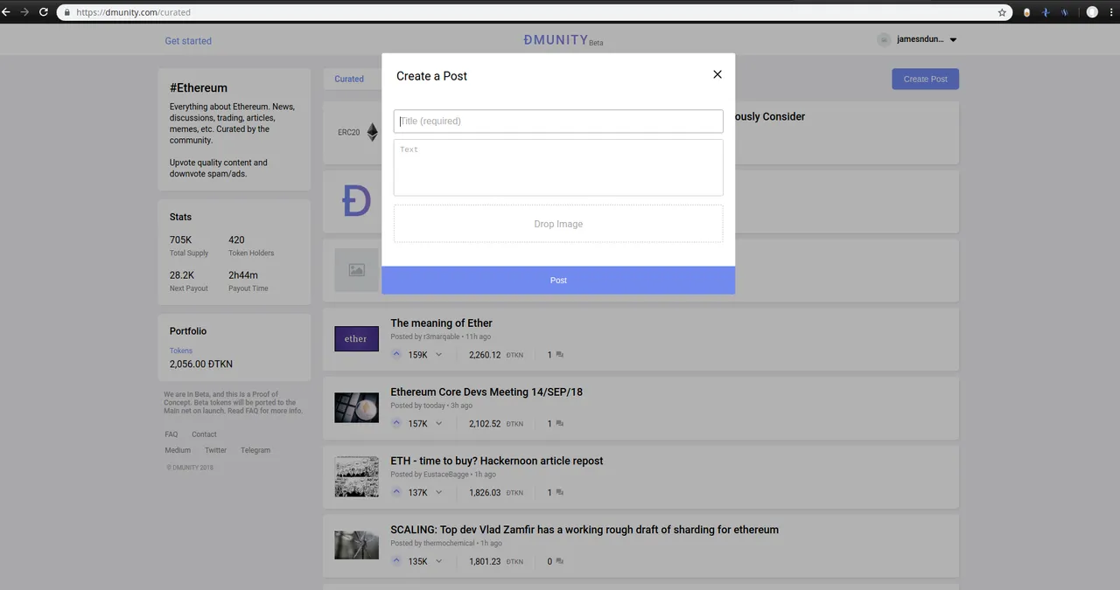Upvote the SCALING Vlad Zamfir post
The width and height of the screenshot is (1120, 590).
click(x=396, y=561)
